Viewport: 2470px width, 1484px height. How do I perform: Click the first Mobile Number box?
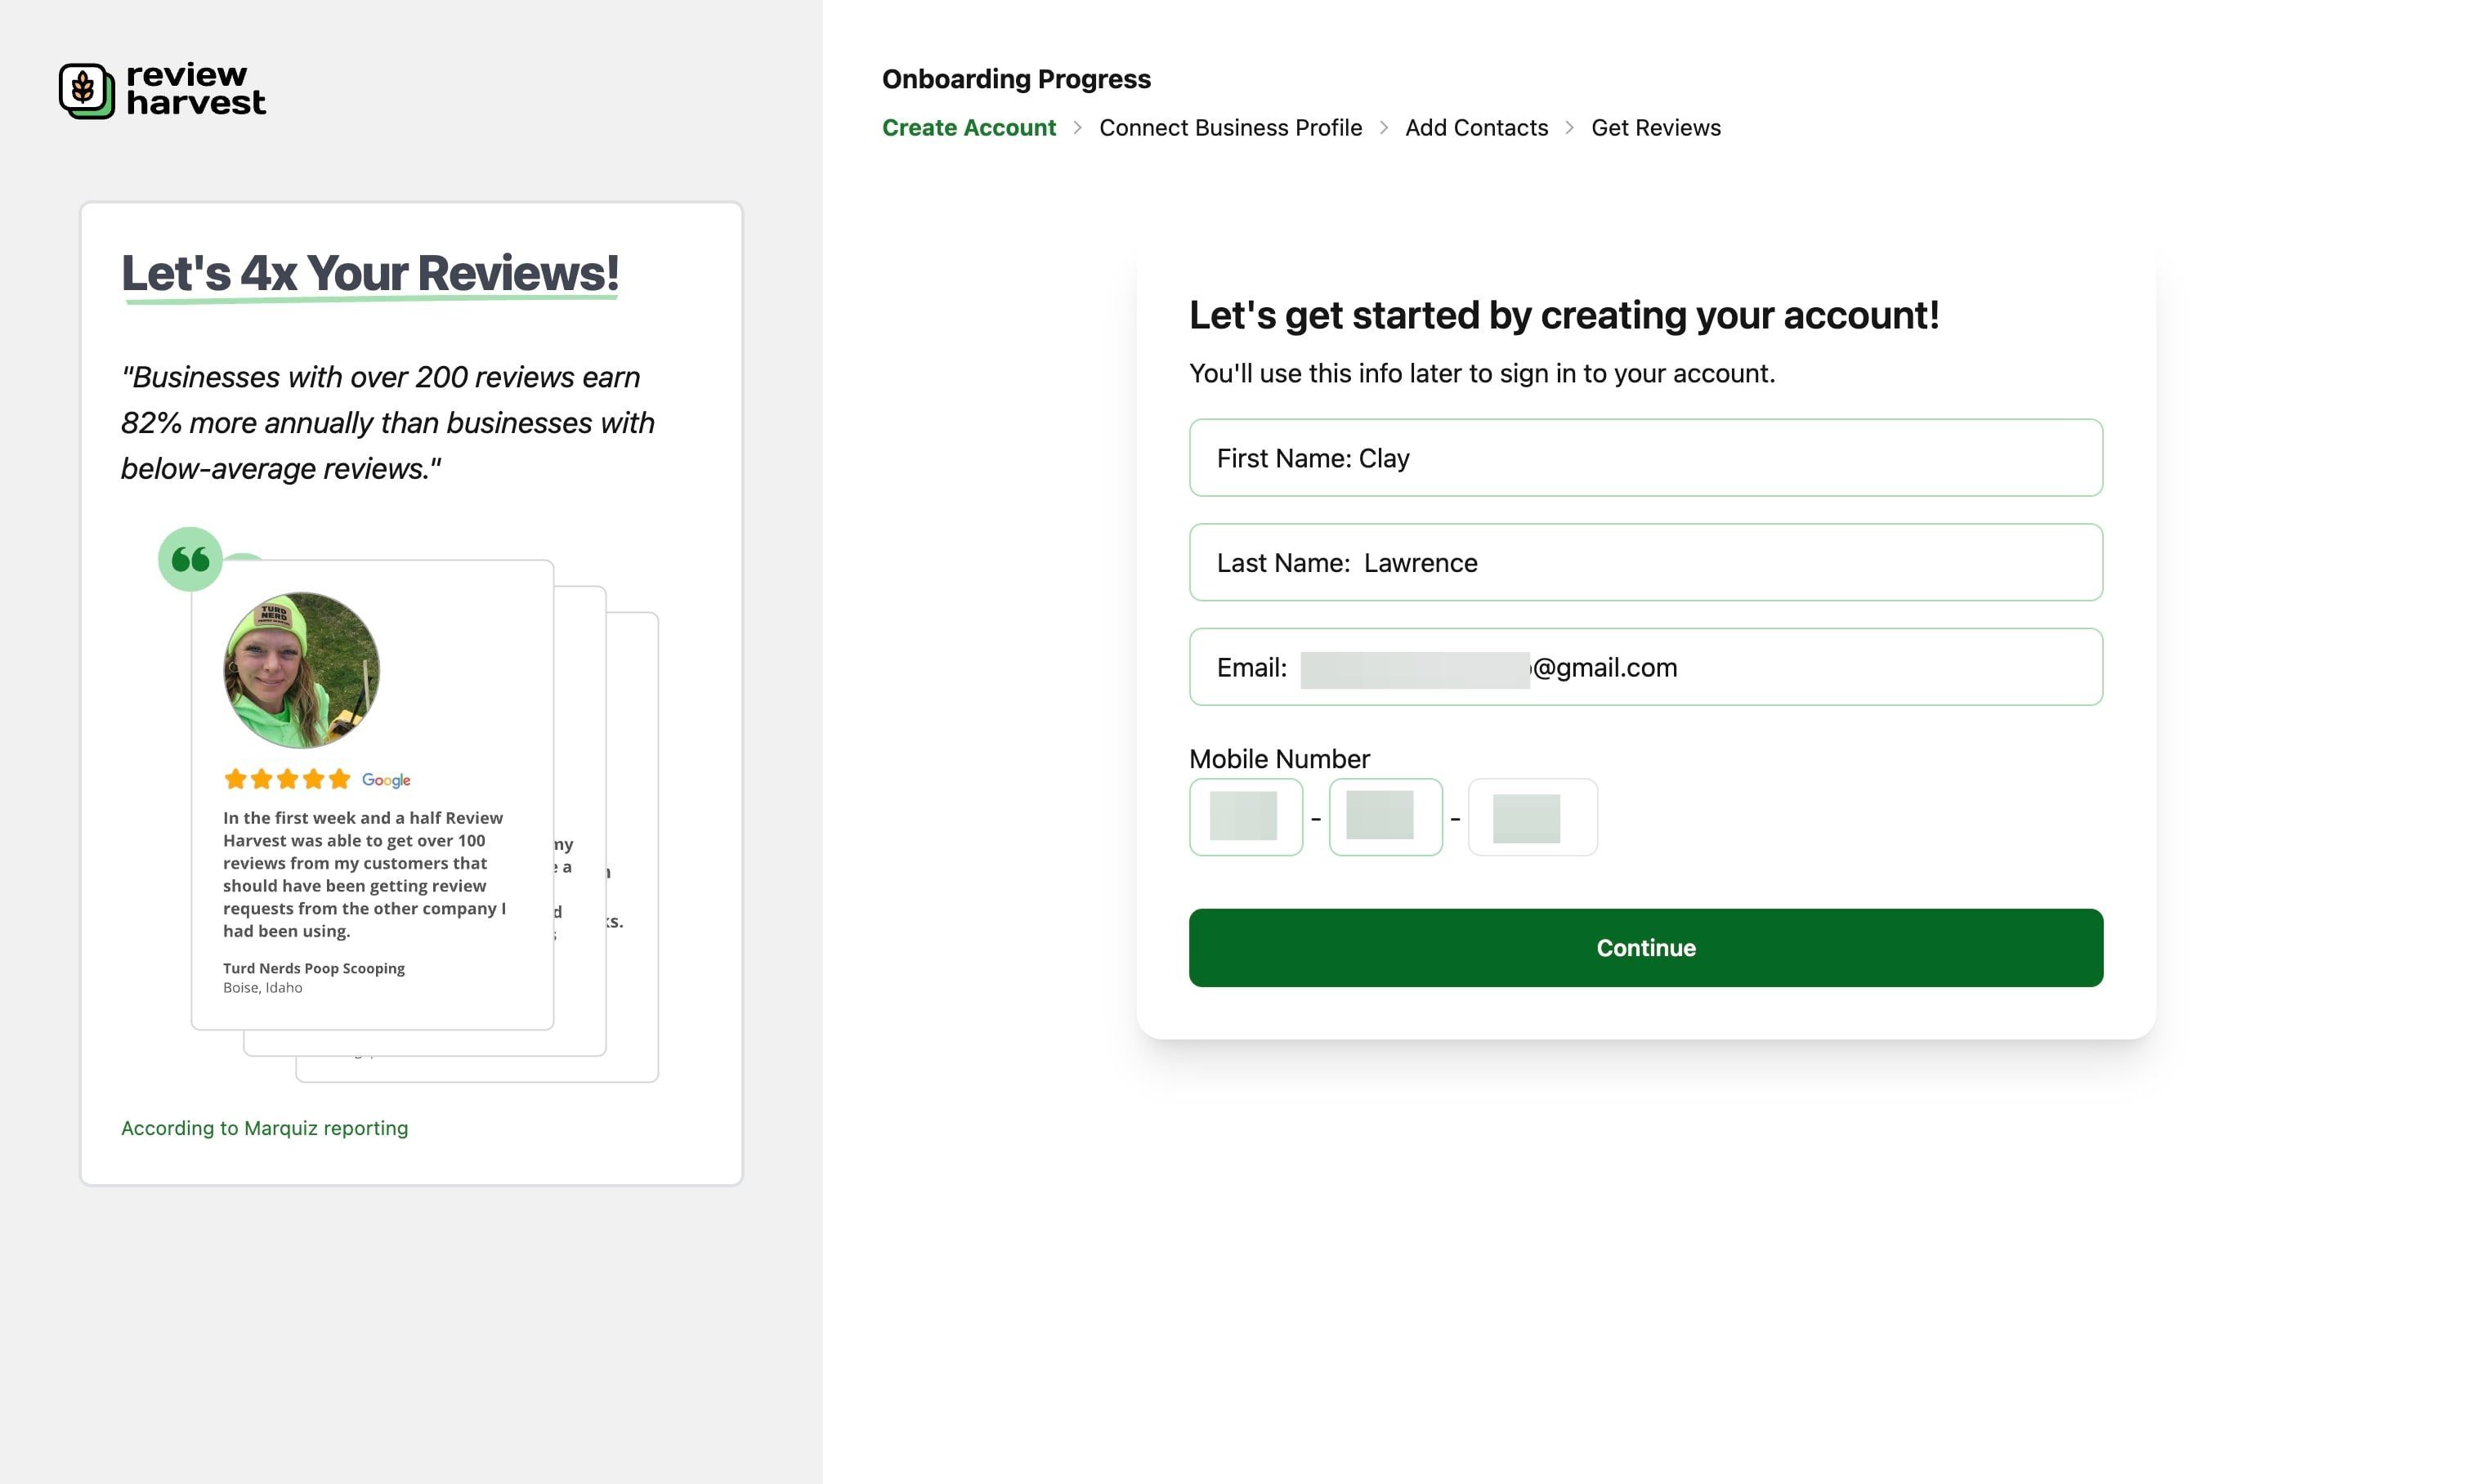pyautogui.click(x=1245, y=817)
